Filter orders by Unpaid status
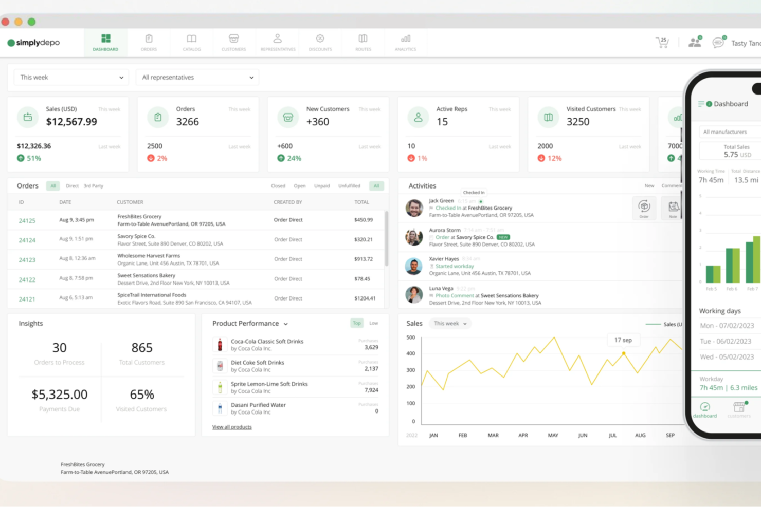The width and height of the screenshot is (761, 507). (x=322, y=186)
